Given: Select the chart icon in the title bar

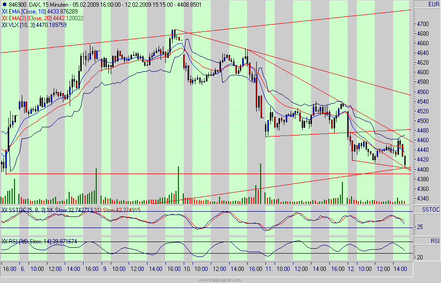Looking at the screenshot, I should pos(4,3).
